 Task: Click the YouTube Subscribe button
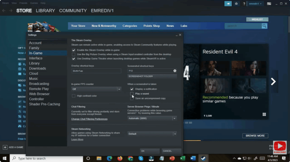[280, 147]
